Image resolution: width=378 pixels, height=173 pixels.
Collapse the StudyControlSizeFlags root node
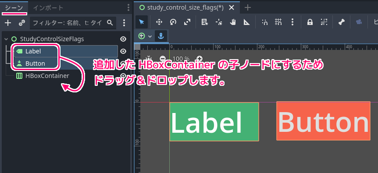[6, 39]
